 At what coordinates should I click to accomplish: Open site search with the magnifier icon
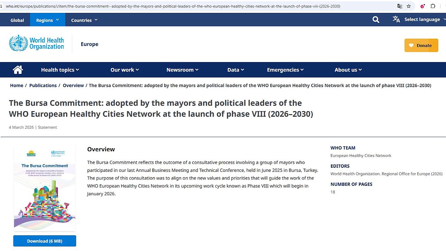(x=376, y=20)
